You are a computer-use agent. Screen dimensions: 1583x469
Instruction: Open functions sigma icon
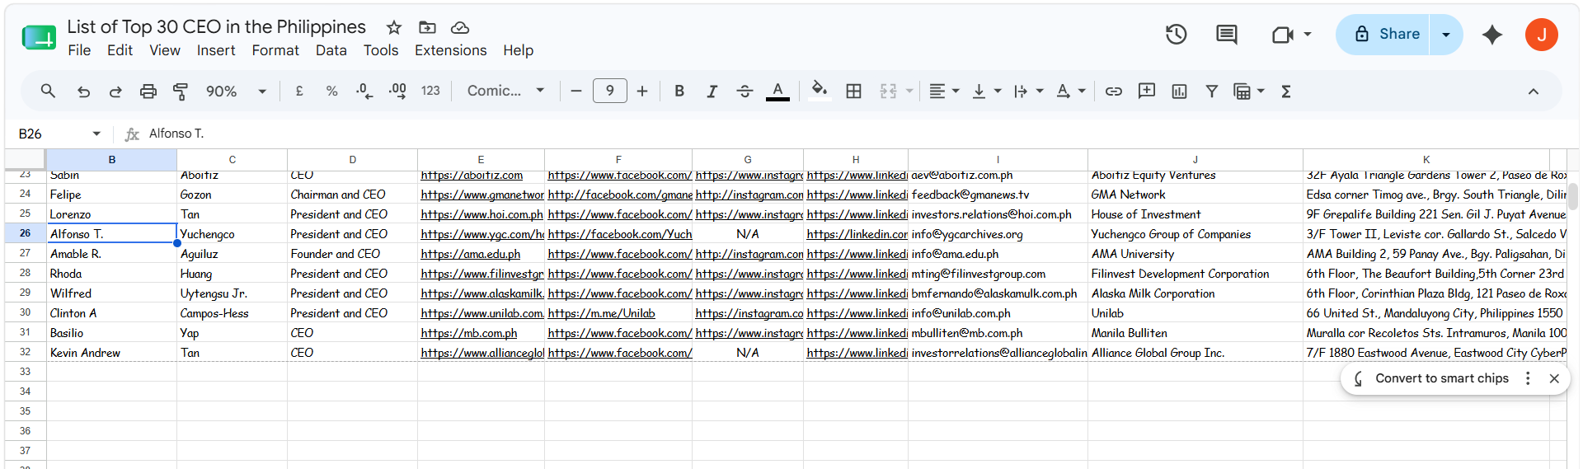(x=1286, y=91)
